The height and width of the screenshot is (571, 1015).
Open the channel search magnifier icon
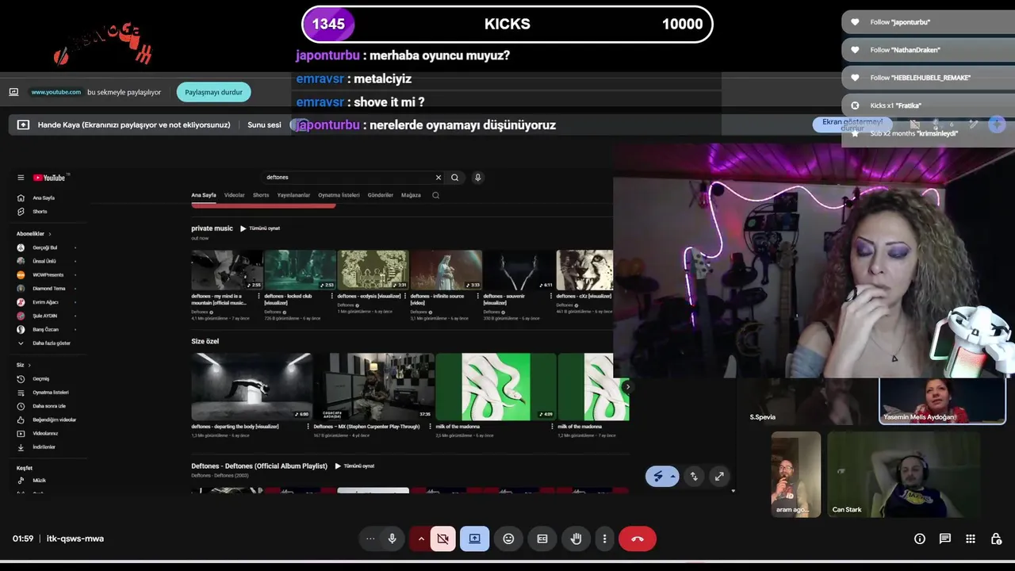[435, 195]
